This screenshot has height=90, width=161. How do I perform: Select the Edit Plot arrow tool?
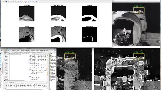click(11, 2)
